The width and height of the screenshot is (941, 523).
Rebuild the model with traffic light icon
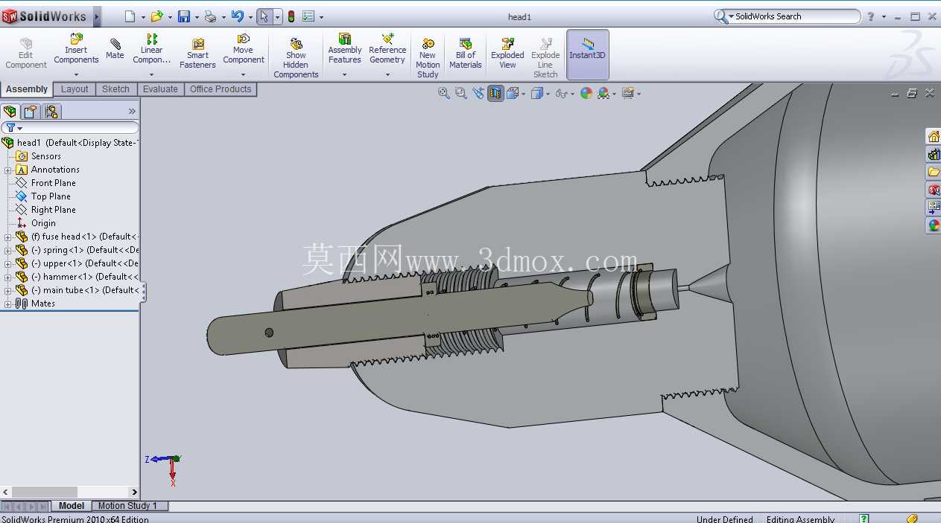291,16
